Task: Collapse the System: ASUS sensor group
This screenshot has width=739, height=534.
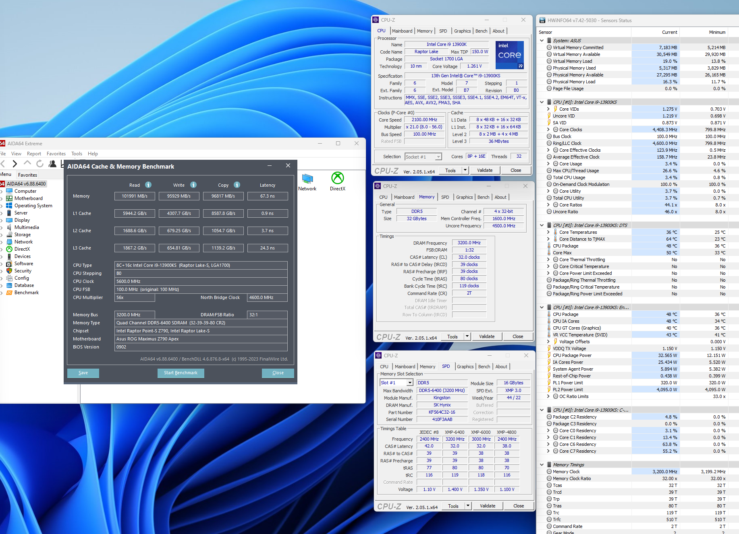Action: pos(542,41)
